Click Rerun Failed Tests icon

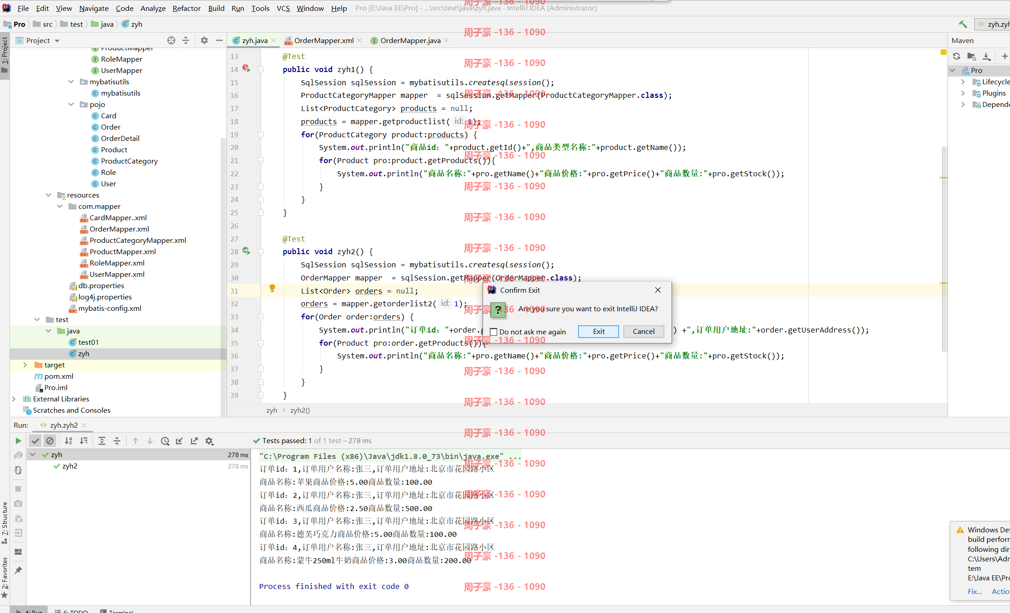click(x=18, y=455)
